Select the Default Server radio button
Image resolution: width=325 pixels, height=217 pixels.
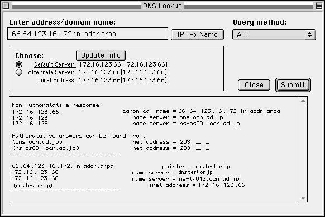(19, 64)
